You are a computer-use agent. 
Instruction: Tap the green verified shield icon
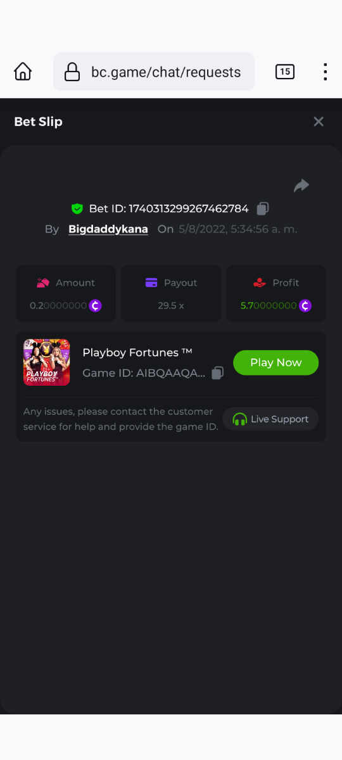coord(77,208)
